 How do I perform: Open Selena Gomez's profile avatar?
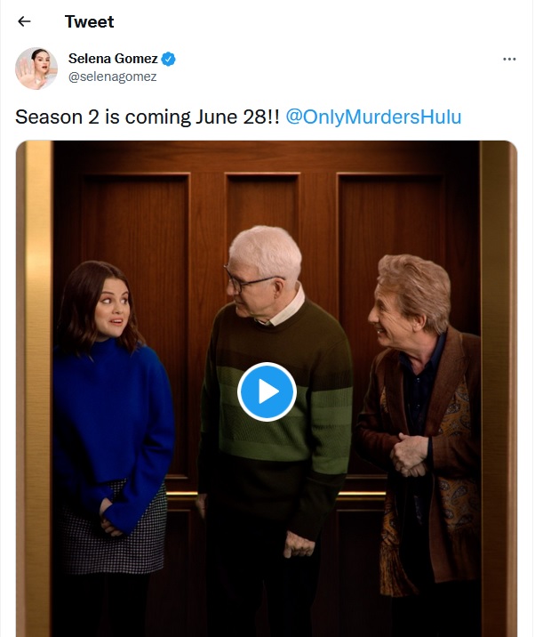tap(36, 68)
